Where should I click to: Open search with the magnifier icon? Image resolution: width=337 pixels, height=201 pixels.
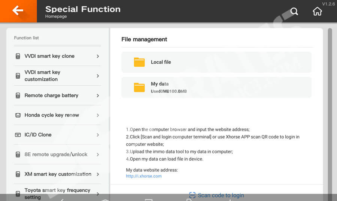(x=294, y=12)
